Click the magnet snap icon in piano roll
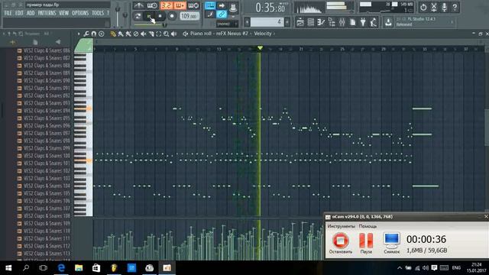The height and width of the screenshot is (275, 489). (93, 34)
